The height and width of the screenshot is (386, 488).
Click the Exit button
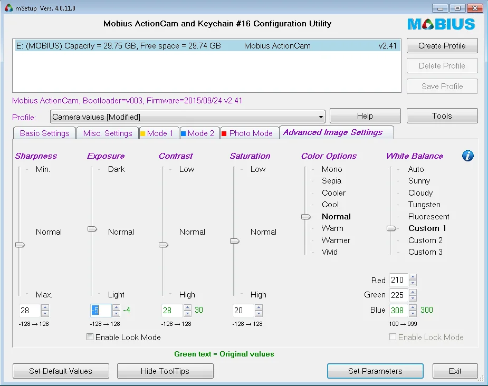[455, 371]
